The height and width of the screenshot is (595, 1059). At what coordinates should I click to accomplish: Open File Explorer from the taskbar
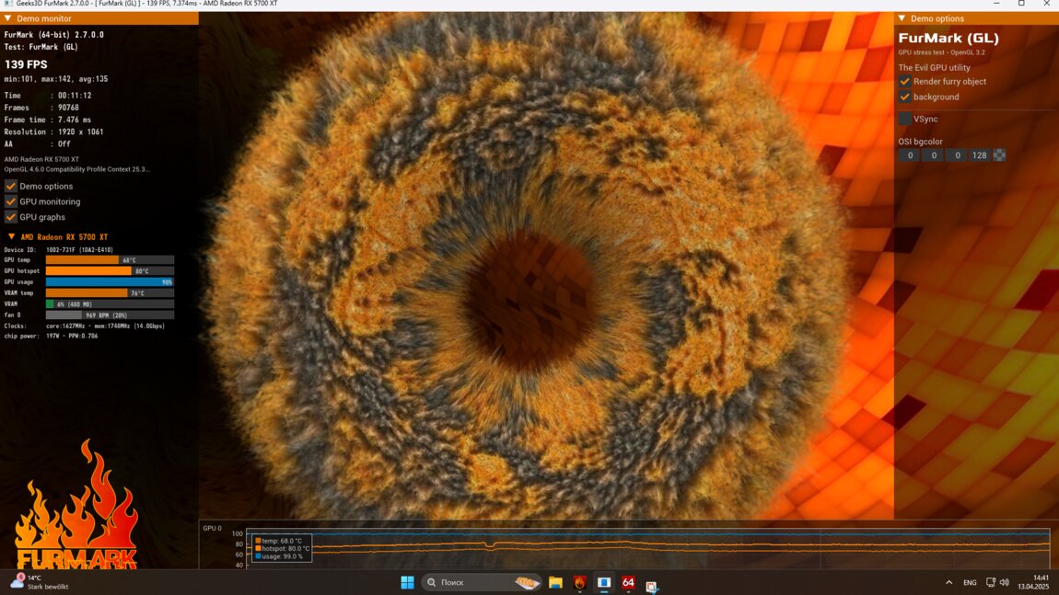555,582
